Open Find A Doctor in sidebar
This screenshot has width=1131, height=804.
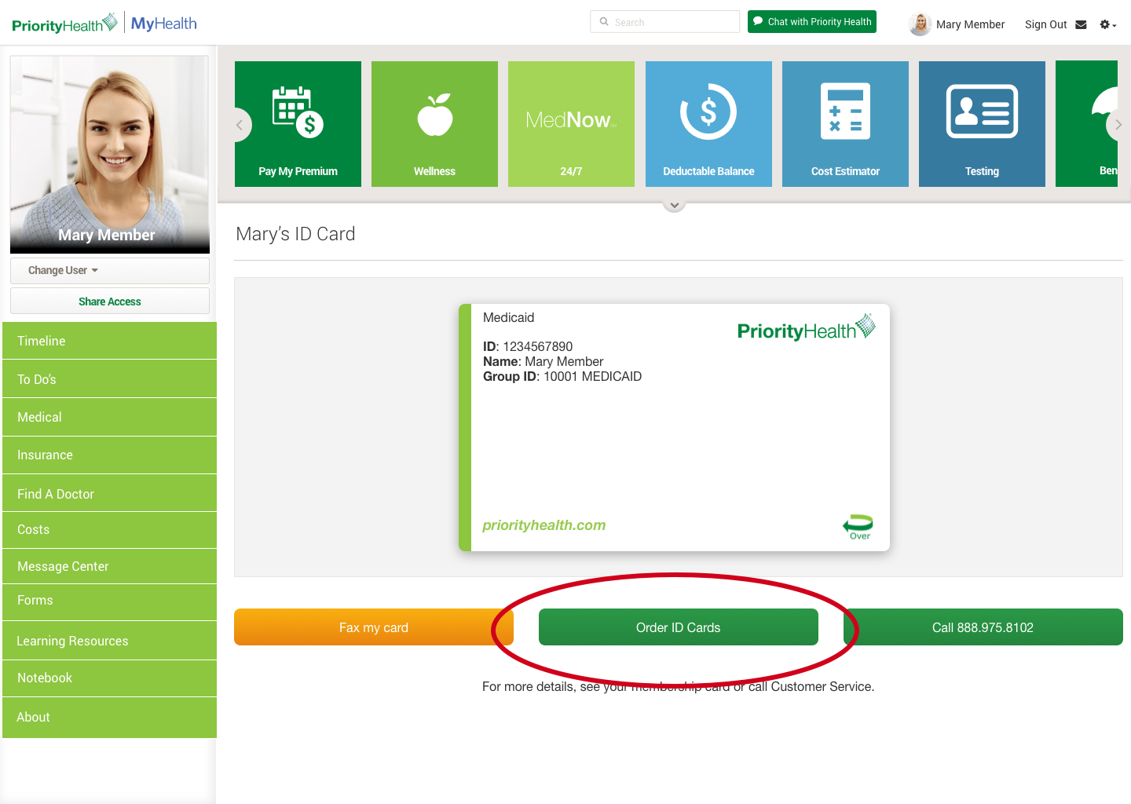[x=110, y=493]
